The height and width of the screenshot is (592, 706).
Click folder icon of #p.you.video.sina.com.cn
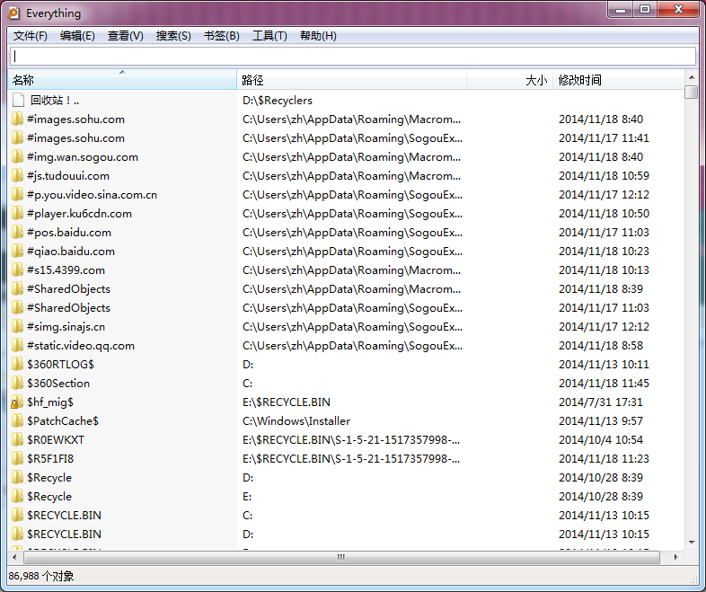pos(17,194)
